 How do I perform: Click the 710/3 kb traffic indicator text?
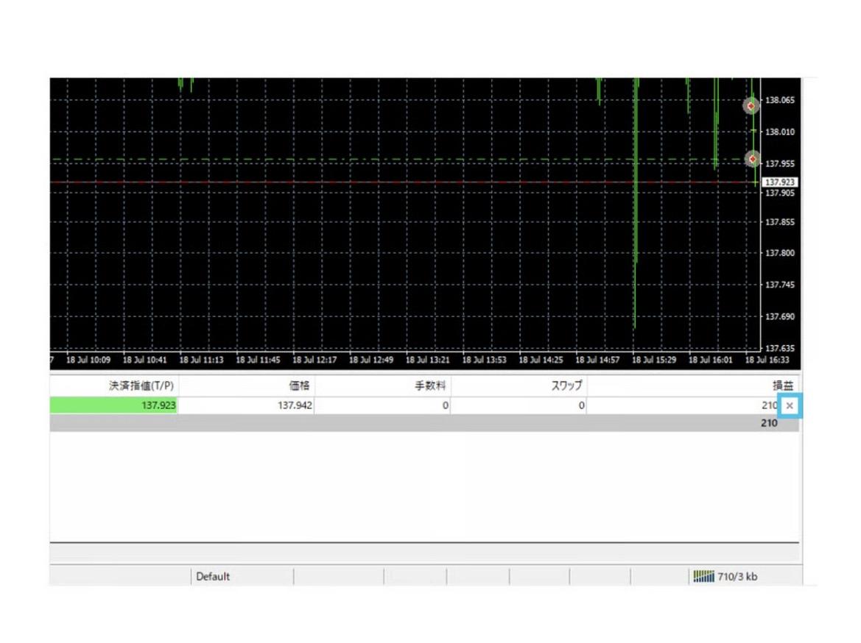pyautogui.click(x=737, y=577)
